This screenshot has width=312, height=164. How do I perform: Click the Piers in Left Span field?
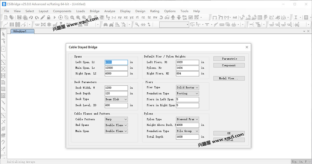pyautogui.click(x=187, y=99)
